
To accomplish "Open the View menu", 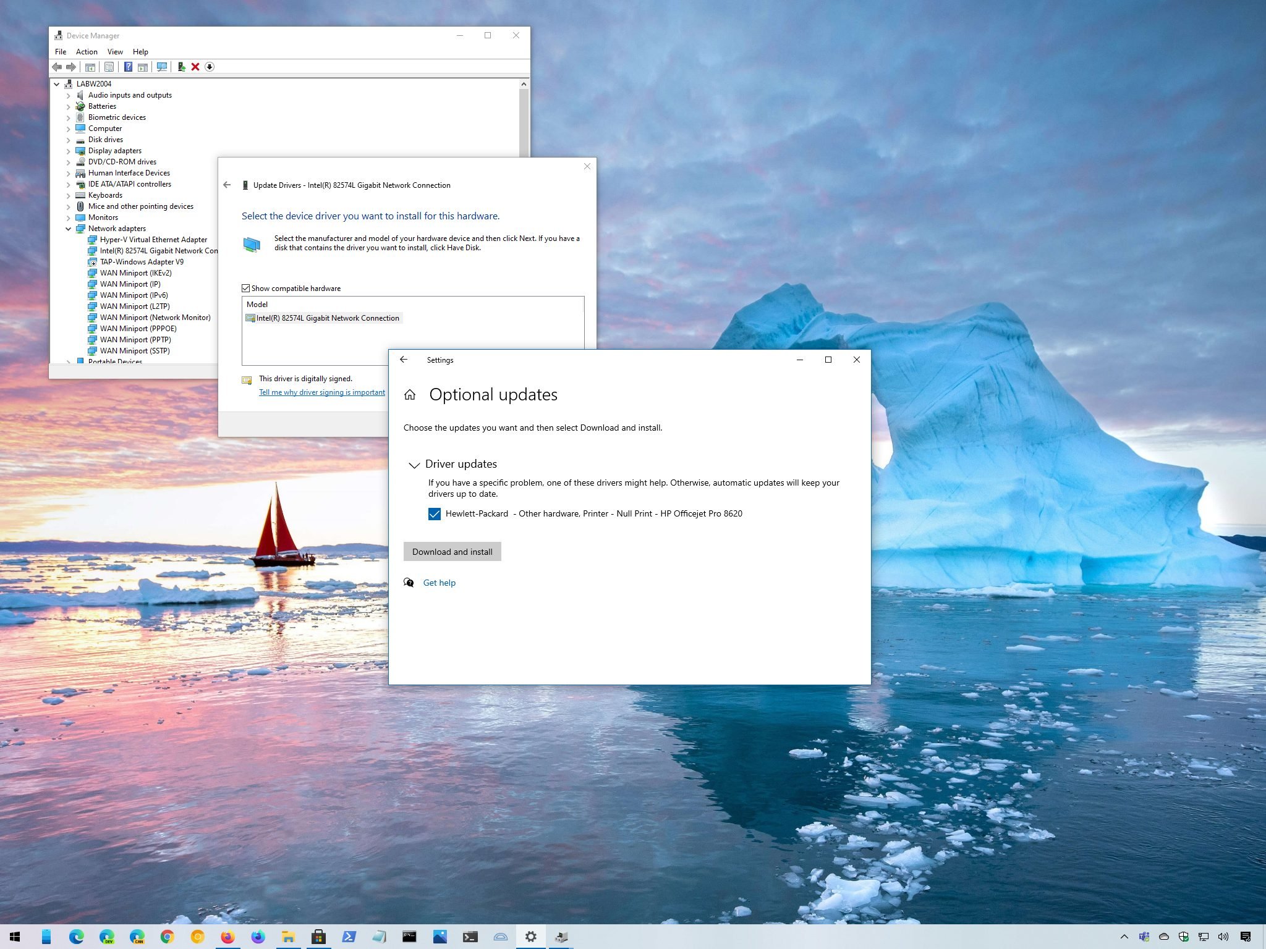I will coord(115,52).
